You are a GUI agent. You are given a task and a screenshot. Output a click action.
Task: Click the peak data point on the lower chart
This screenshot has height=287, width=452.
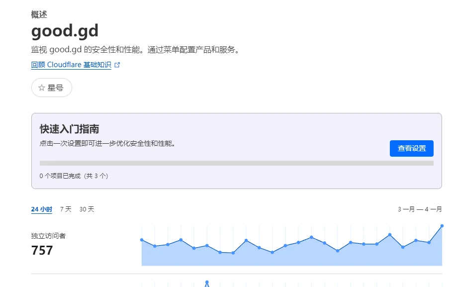coord(207,283)
